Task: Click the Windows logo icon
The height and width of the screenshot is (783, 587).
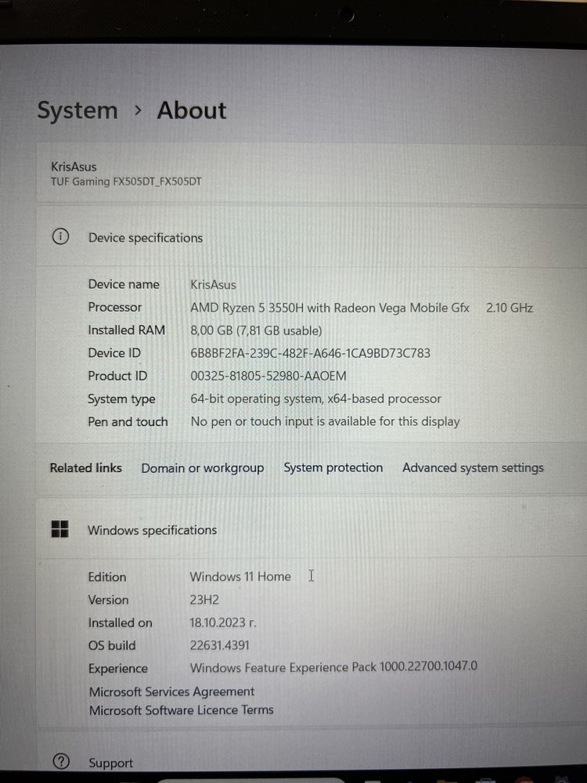Action: point(60,529)
